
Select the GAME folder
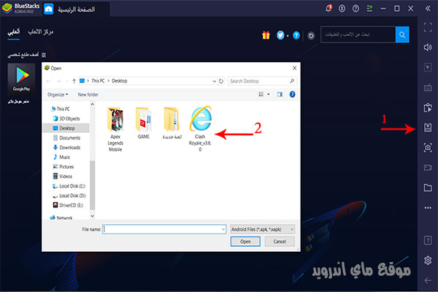144,123
